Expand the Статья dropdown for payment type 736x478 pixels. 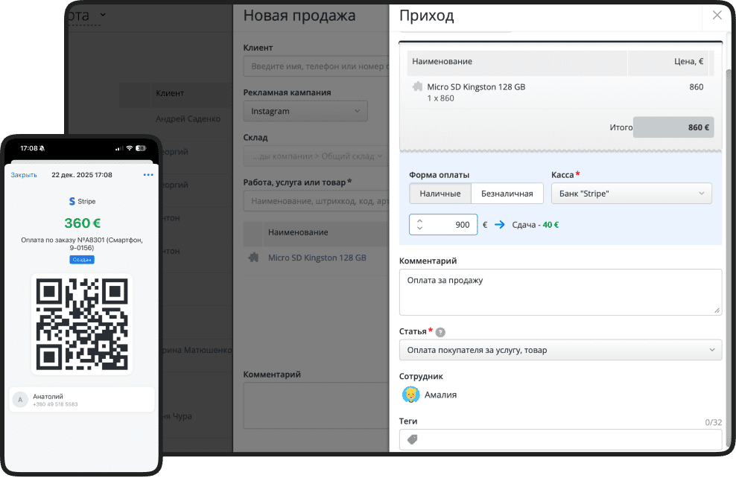[560, 349]
